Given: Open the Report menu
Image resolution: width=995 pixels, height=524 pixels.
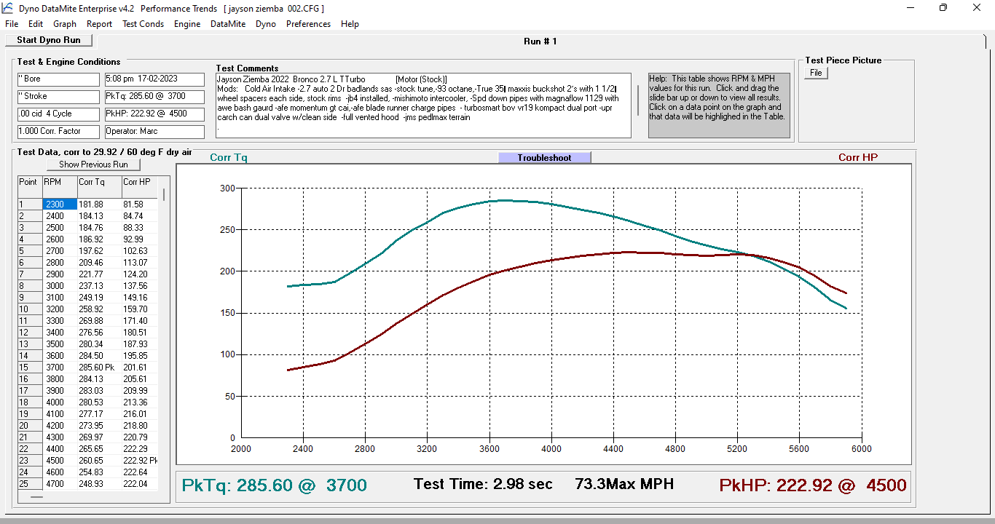Looking at the screenshot, I should pyautogui.click(x=99, y=24).
